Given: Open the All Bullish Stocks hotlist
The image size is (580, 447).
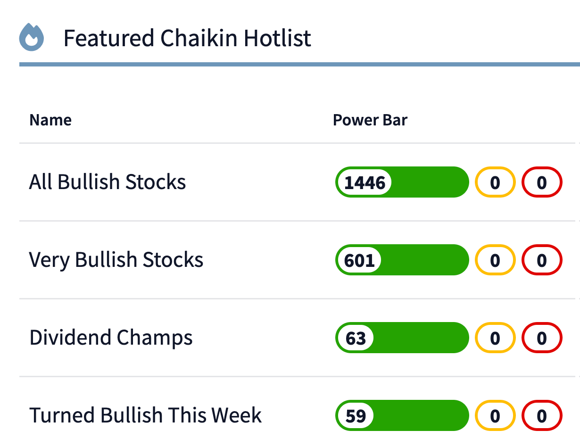Looking at the screenshot, I should 107,182.
